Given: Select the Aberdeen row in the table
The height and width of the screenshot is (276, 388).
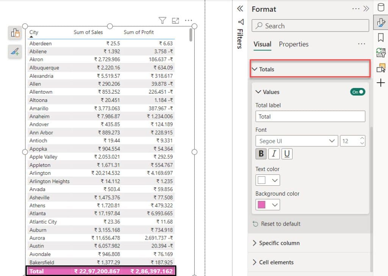Looking at the screenshot, I should [101, 43].
